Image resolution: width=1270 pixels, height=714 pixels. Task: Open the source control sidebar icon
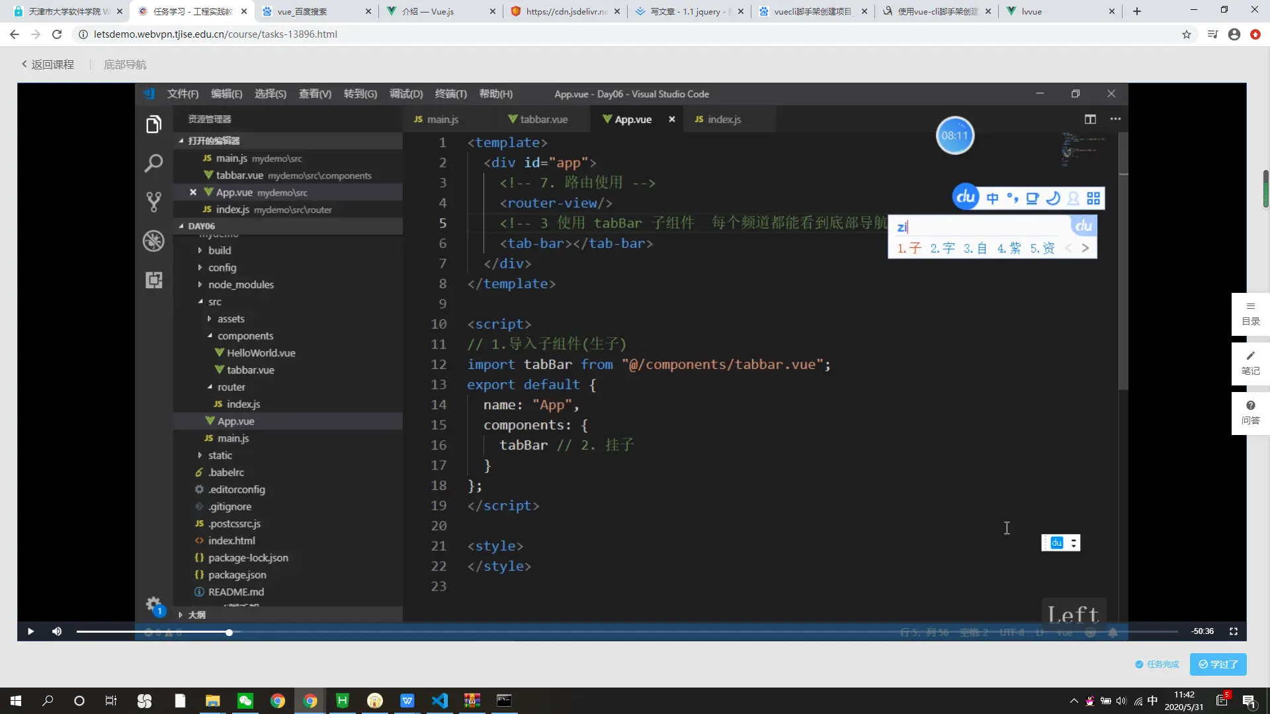tap(153, 202)
